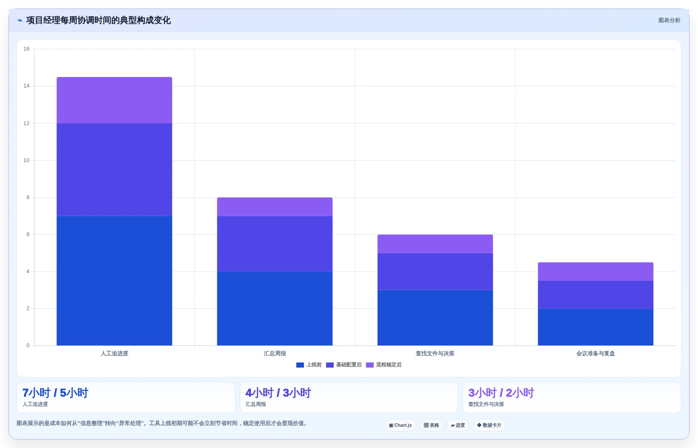
Task: Open the 4小时 / 3小时 data card
Action: pyautogui.click(x=349, y=397)
